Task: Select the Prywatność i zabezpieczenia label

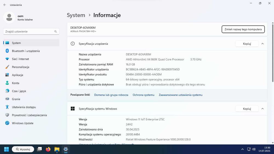Action: point(29,115)
